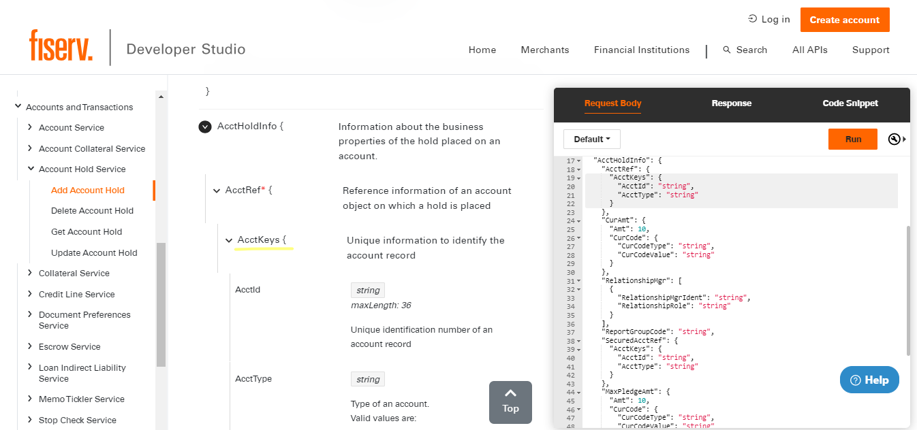
Task: Click the Help question mark button
Action: click(869, 380)
